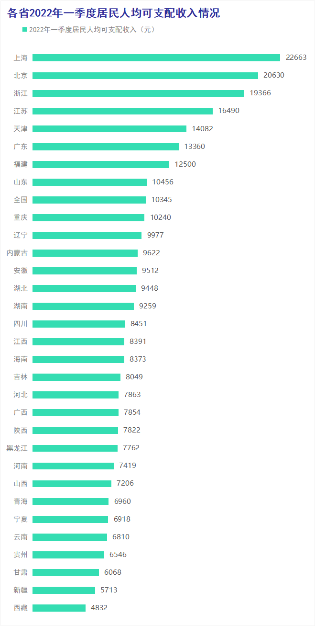Select the 上海 bar
Viewport: 315px width, 626px height.
tap(156, 57)
